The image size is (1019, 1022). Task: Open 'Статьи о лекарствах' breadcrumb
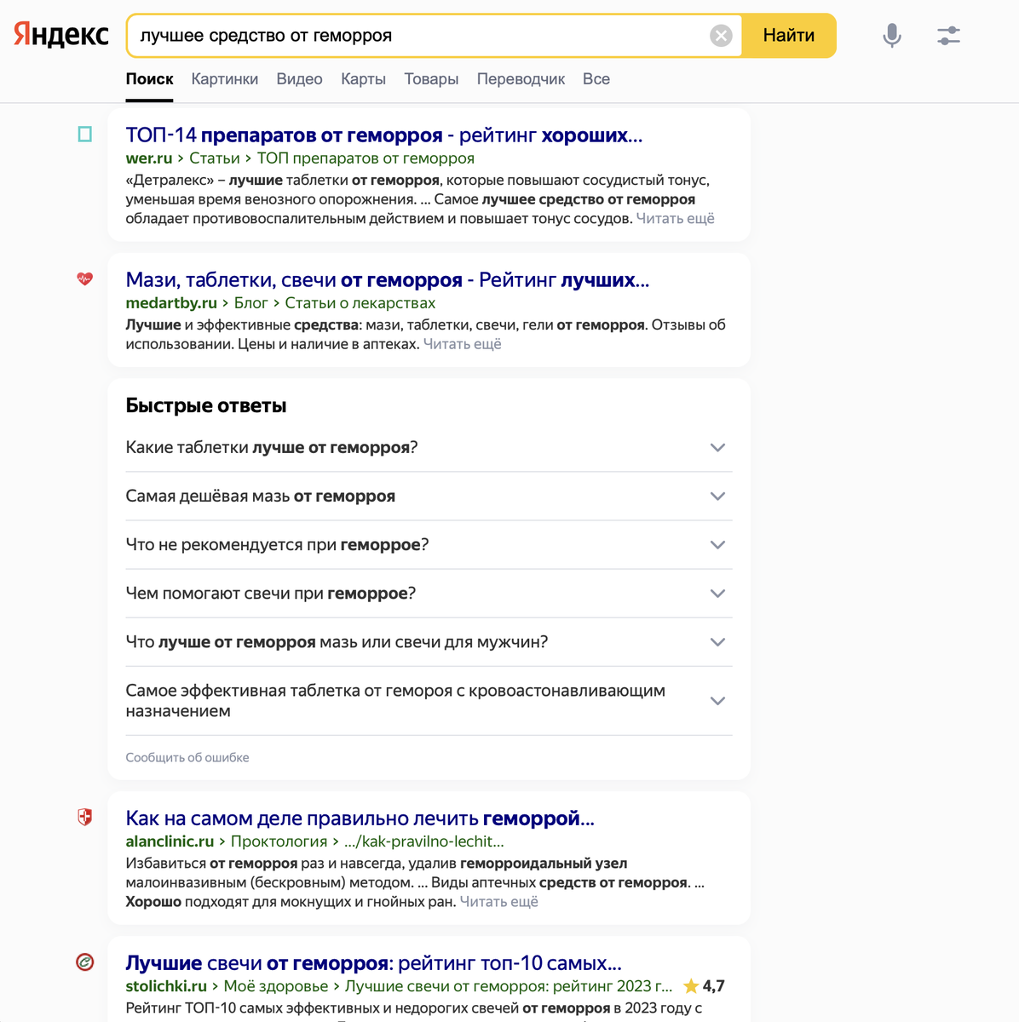[360, 303]
